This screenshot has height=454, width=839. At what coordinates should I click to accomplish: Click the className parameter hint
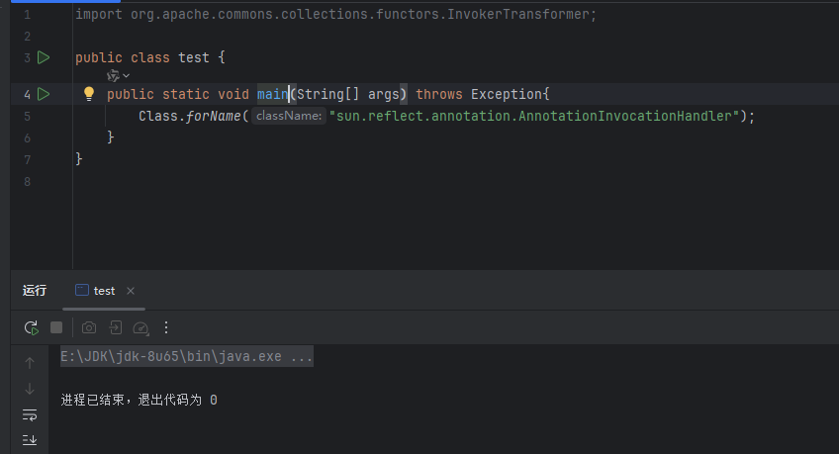[x=288, y=117]
